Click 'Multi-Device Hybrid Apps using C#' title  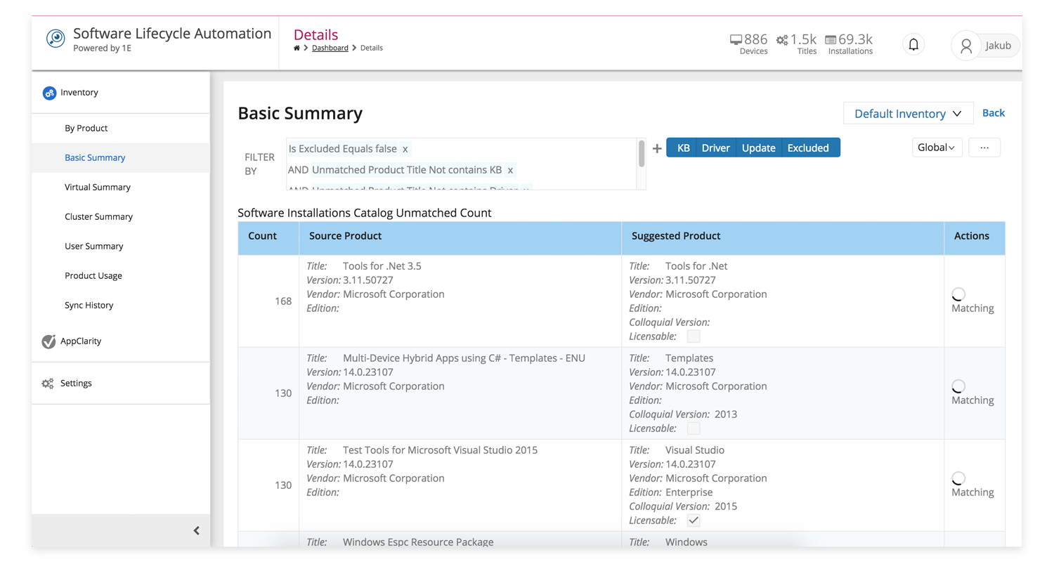[x=464, y=358]
